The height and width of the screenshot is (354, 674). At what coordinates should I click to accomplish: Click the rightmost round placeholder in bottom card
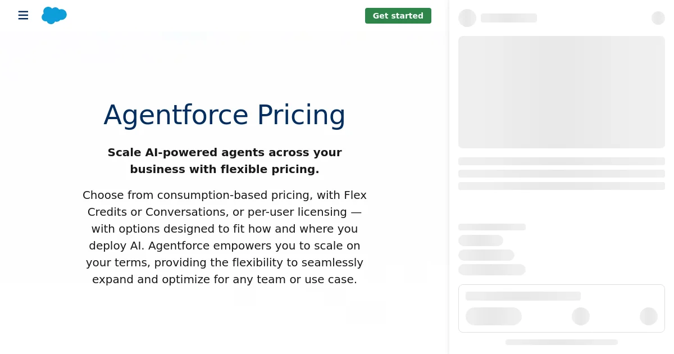point(649,316)
